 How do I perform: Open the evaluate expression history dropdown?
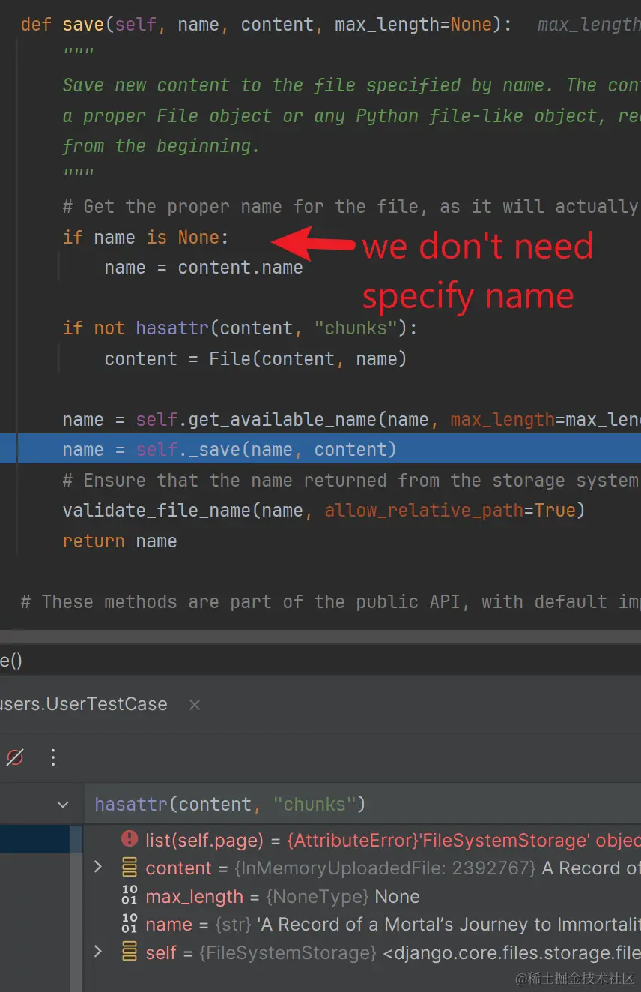click(63, 805)
